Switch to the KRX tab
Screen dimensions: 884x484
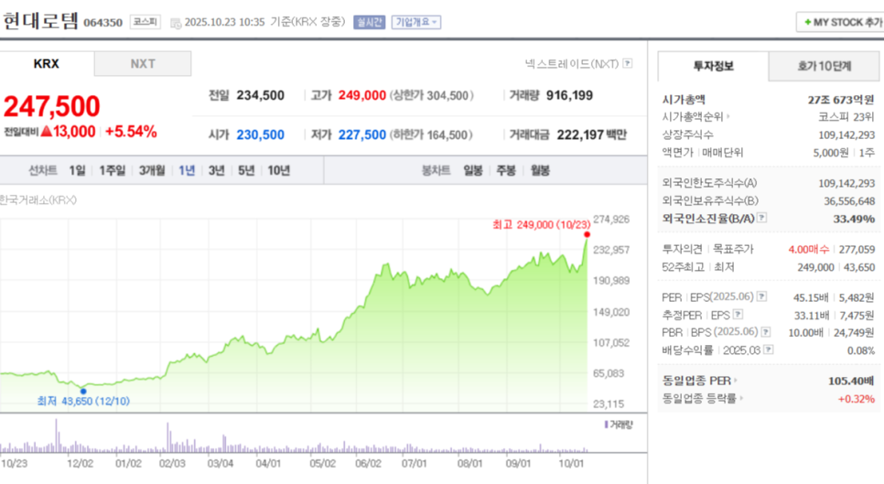47,64
